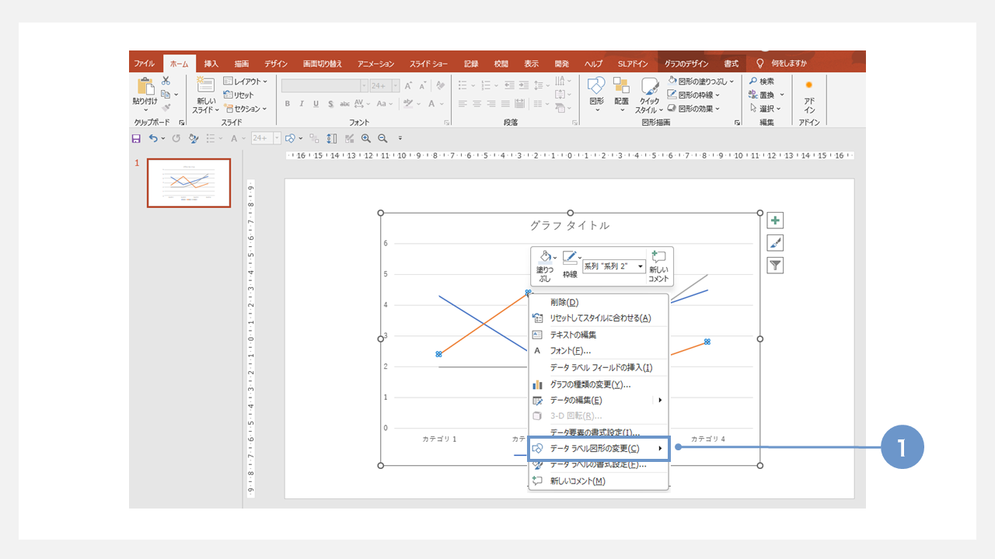Switch to the 挿入 ribbon tab

(x=211, y=64)
